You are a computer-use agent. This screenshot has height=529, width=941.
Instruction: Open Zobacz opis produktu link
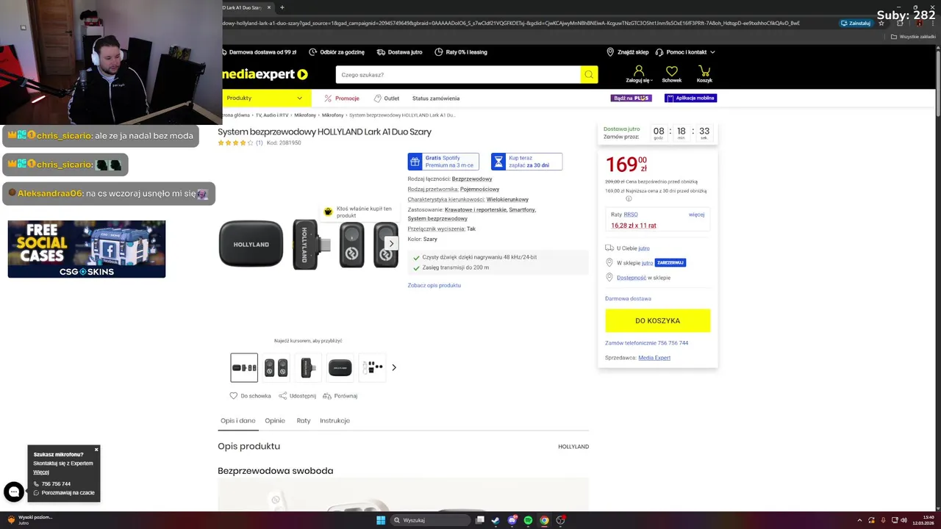tap(434, 285)
